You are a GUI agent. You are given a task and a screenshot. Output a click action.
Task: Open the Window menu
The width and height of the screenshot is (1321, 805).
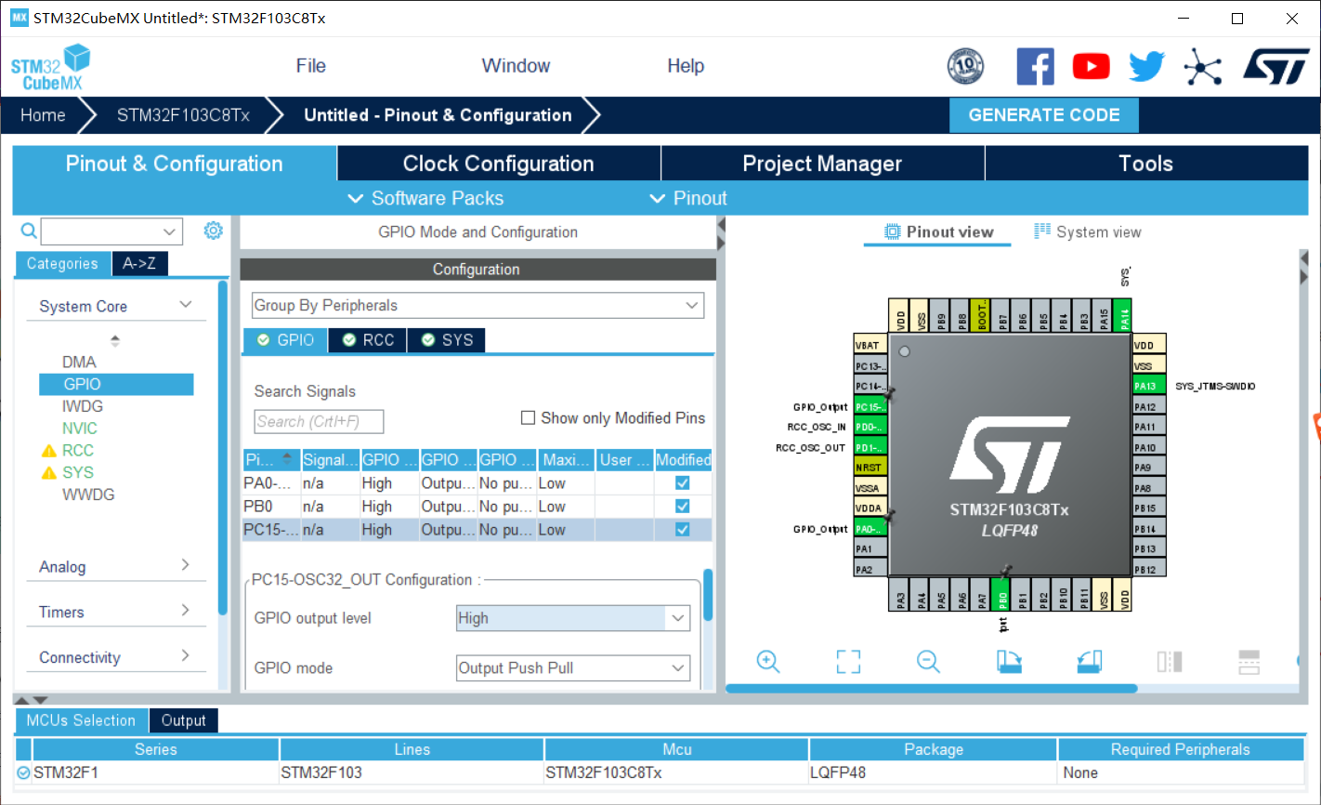[x=516, y=66]
